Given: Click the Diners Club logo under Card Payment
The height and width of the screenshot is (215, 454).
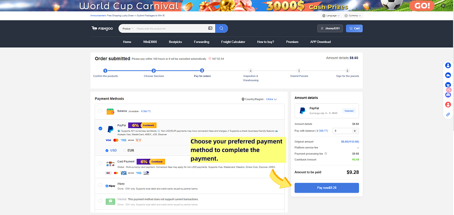Looking at the screenshot, I should (x=146, y=173).
